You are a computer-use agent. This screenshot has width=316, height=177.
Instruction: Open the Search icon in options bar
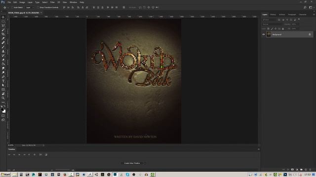pos(305,7)
